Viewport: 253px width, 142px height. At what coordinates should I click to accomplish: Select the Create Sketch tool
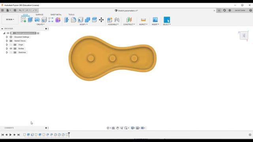coord(23,20)
